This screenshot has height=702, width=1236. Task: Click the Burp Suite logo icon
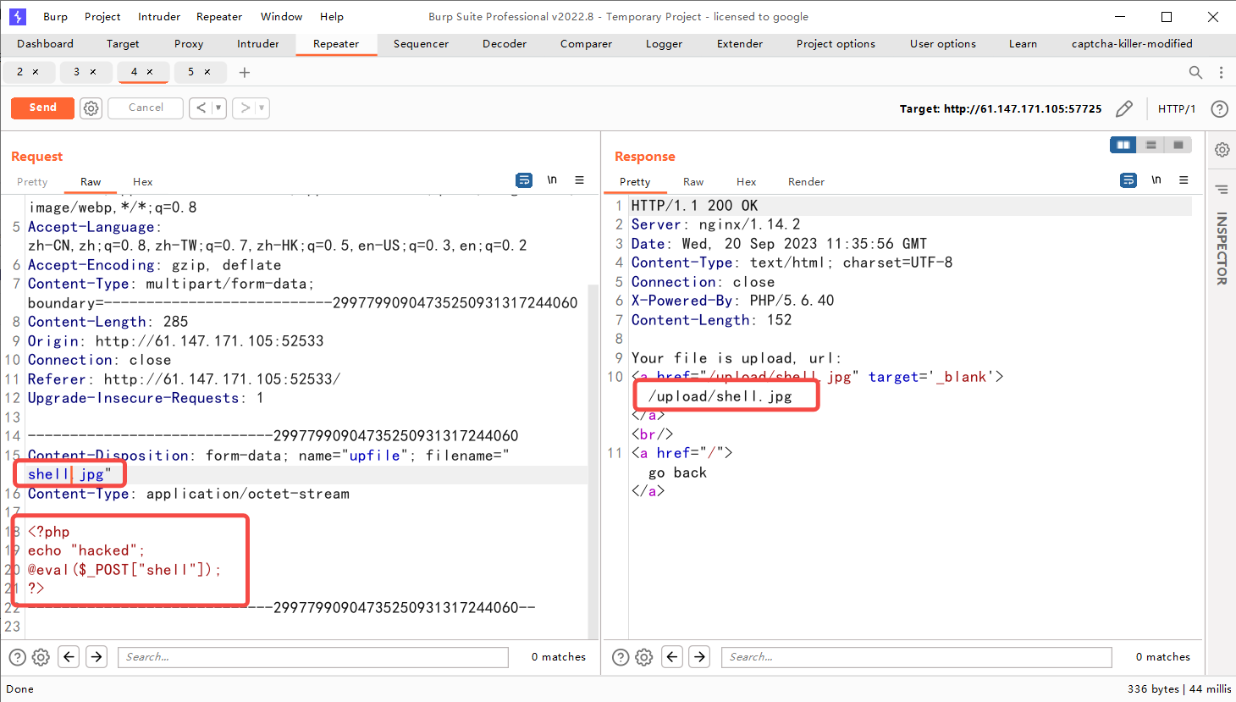point(18,16)
